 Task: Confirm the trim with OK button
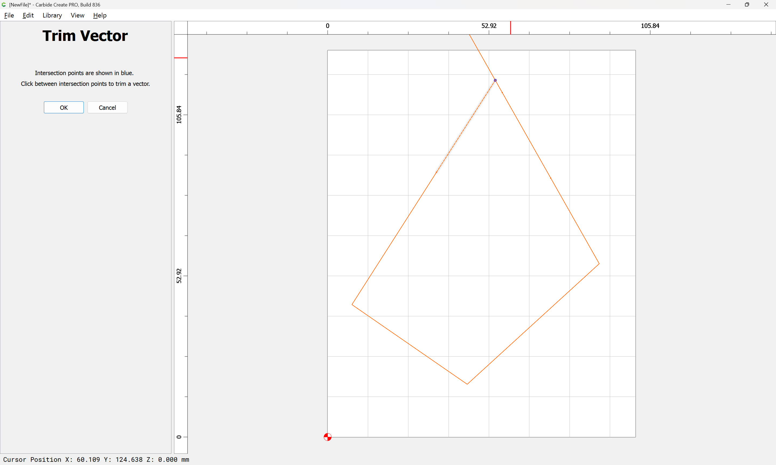tap(64, 107)
